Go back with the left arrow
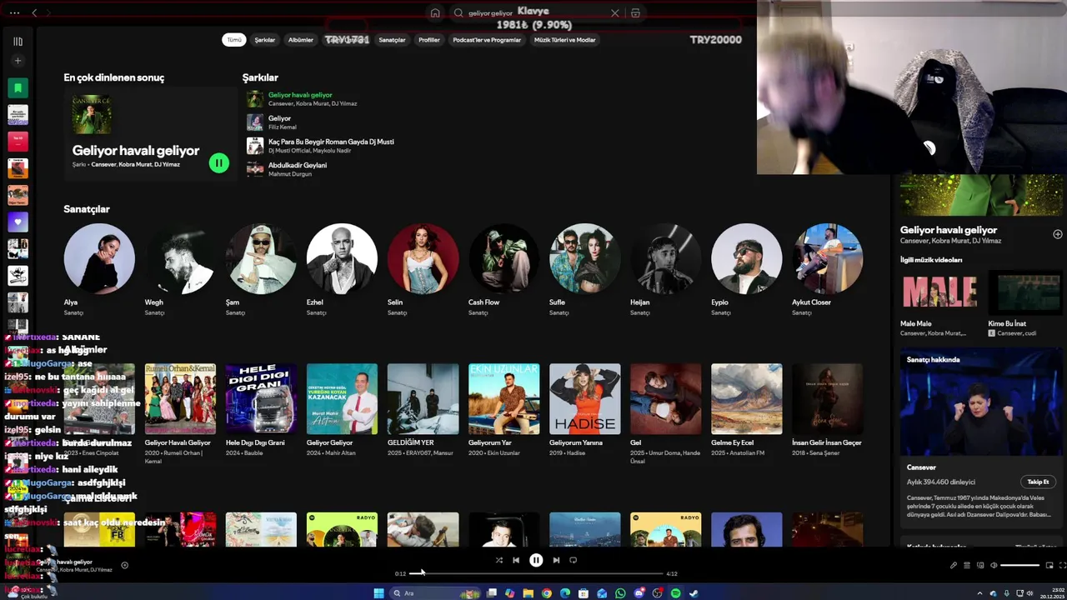1067x600 pixels. [34, 13]
